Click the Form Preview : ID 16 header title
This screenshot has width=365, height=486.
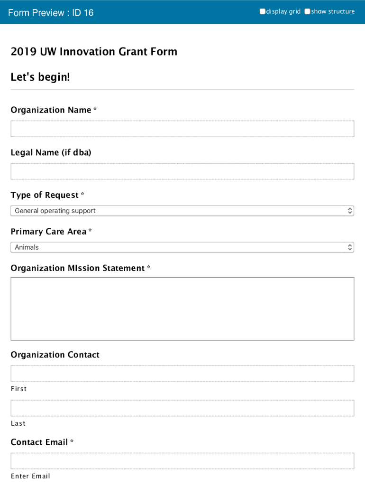click(51, 13)
